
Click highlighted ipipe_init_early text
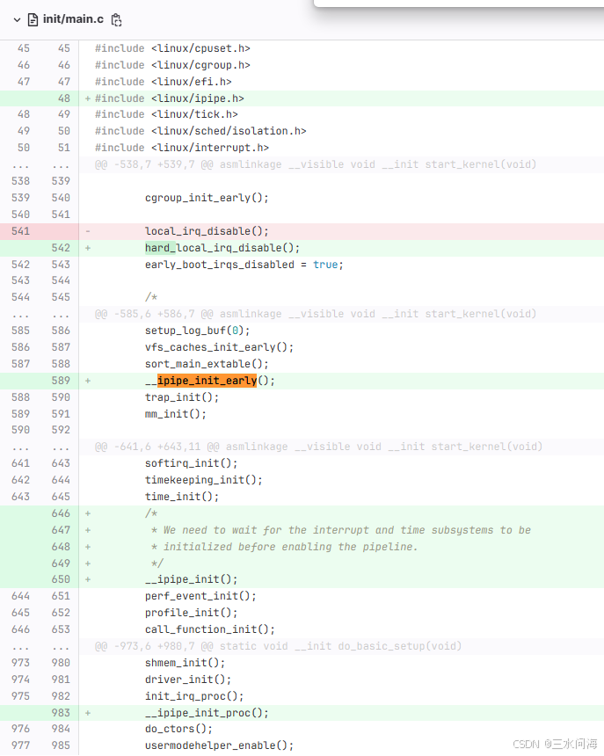(x=207, y=381)
